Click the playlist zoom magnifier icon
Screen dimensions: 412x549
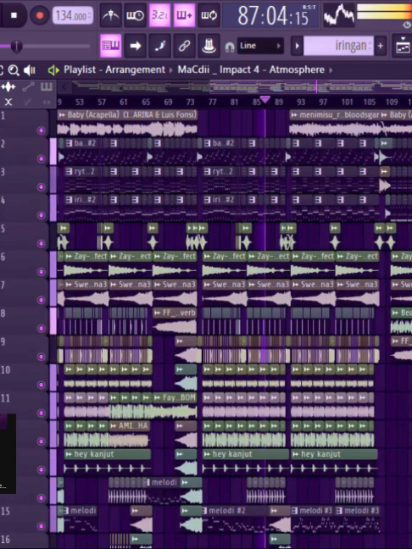coord(14,70)
